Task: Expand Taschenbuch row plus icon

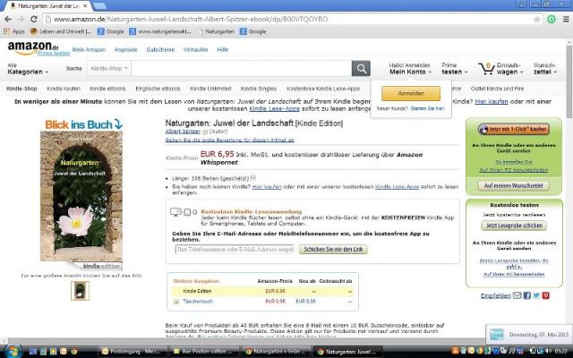Action: pos(176,302)
